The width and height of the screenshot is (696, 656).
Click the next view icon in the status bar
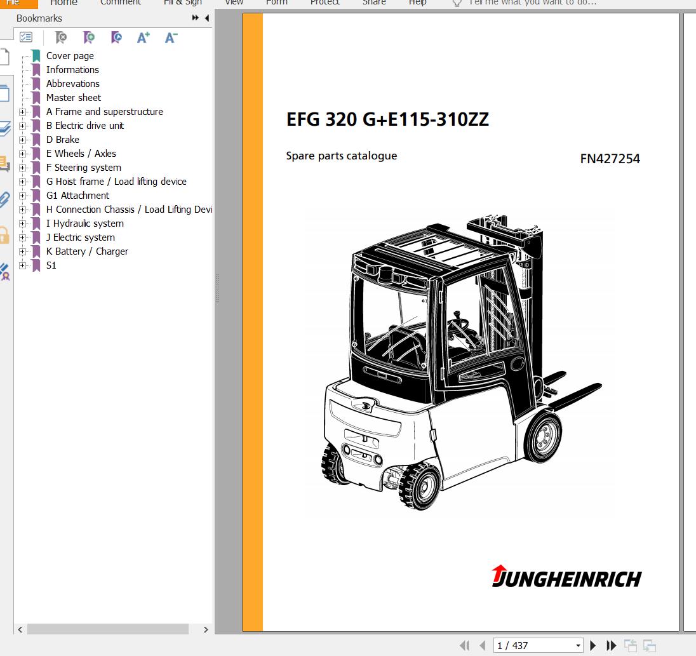[x=650, y=645]
